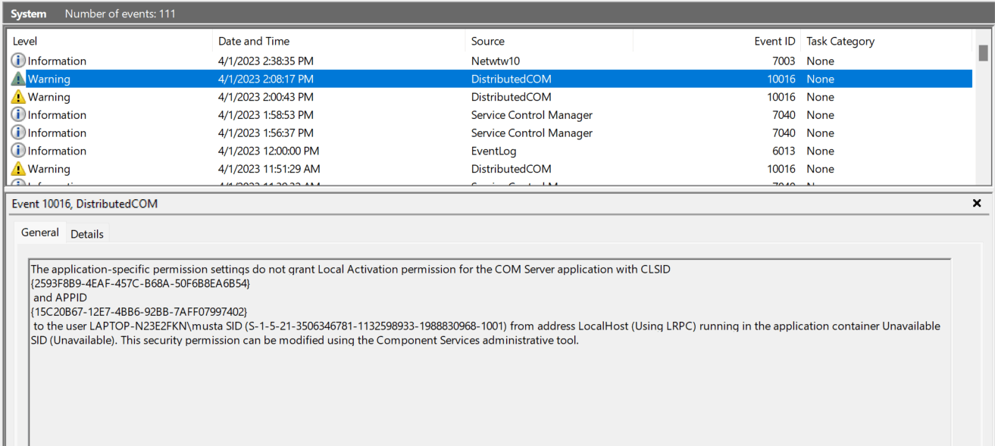
Task: Click the Warning icon on the 2:08:17 PM event
Action: click(18, 80)
